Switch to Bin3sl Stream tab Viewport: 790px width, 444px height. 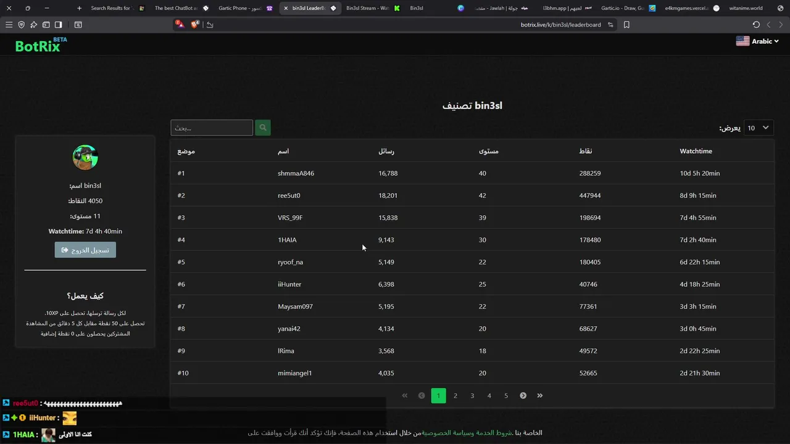click(373, 8)
